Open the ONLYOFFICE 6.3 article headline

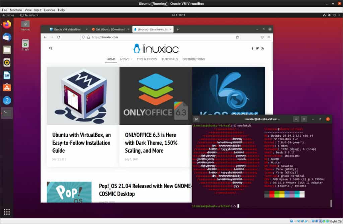click(151, 143)
